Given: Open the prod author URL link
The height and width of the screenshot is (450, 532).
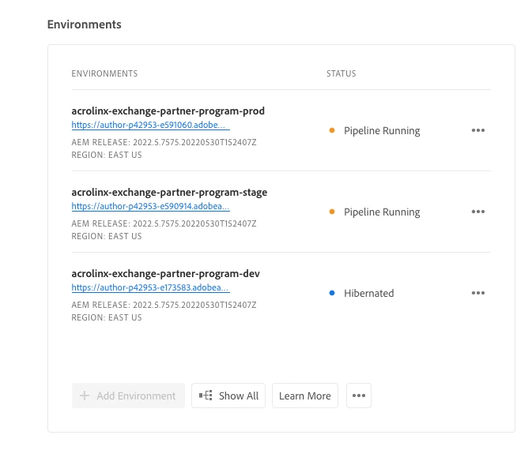Looking at the screenshot, I should (x=150, y=125).
